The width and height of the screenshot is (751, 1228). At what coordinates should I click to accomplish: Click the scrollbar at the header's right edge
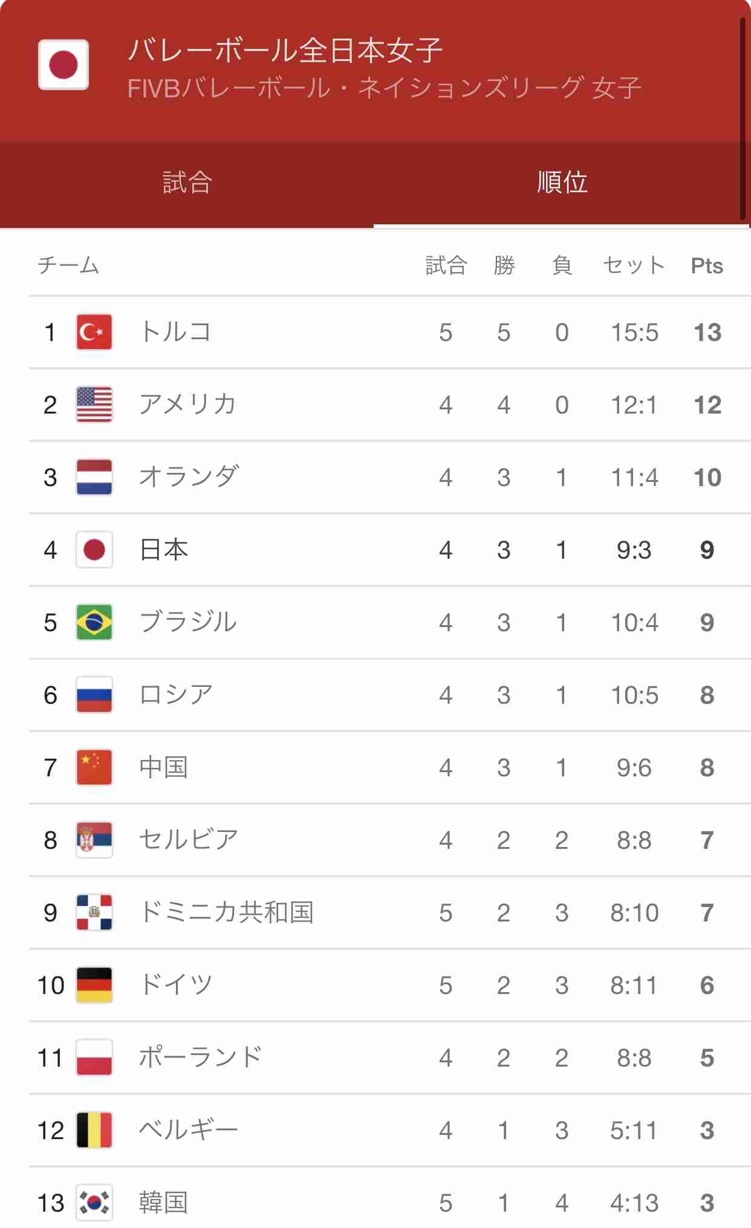[x=743, y=119]
